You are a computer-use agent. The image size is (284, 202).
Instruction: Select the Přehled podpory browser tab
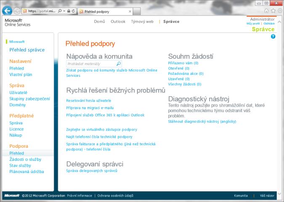coord(105,11)
